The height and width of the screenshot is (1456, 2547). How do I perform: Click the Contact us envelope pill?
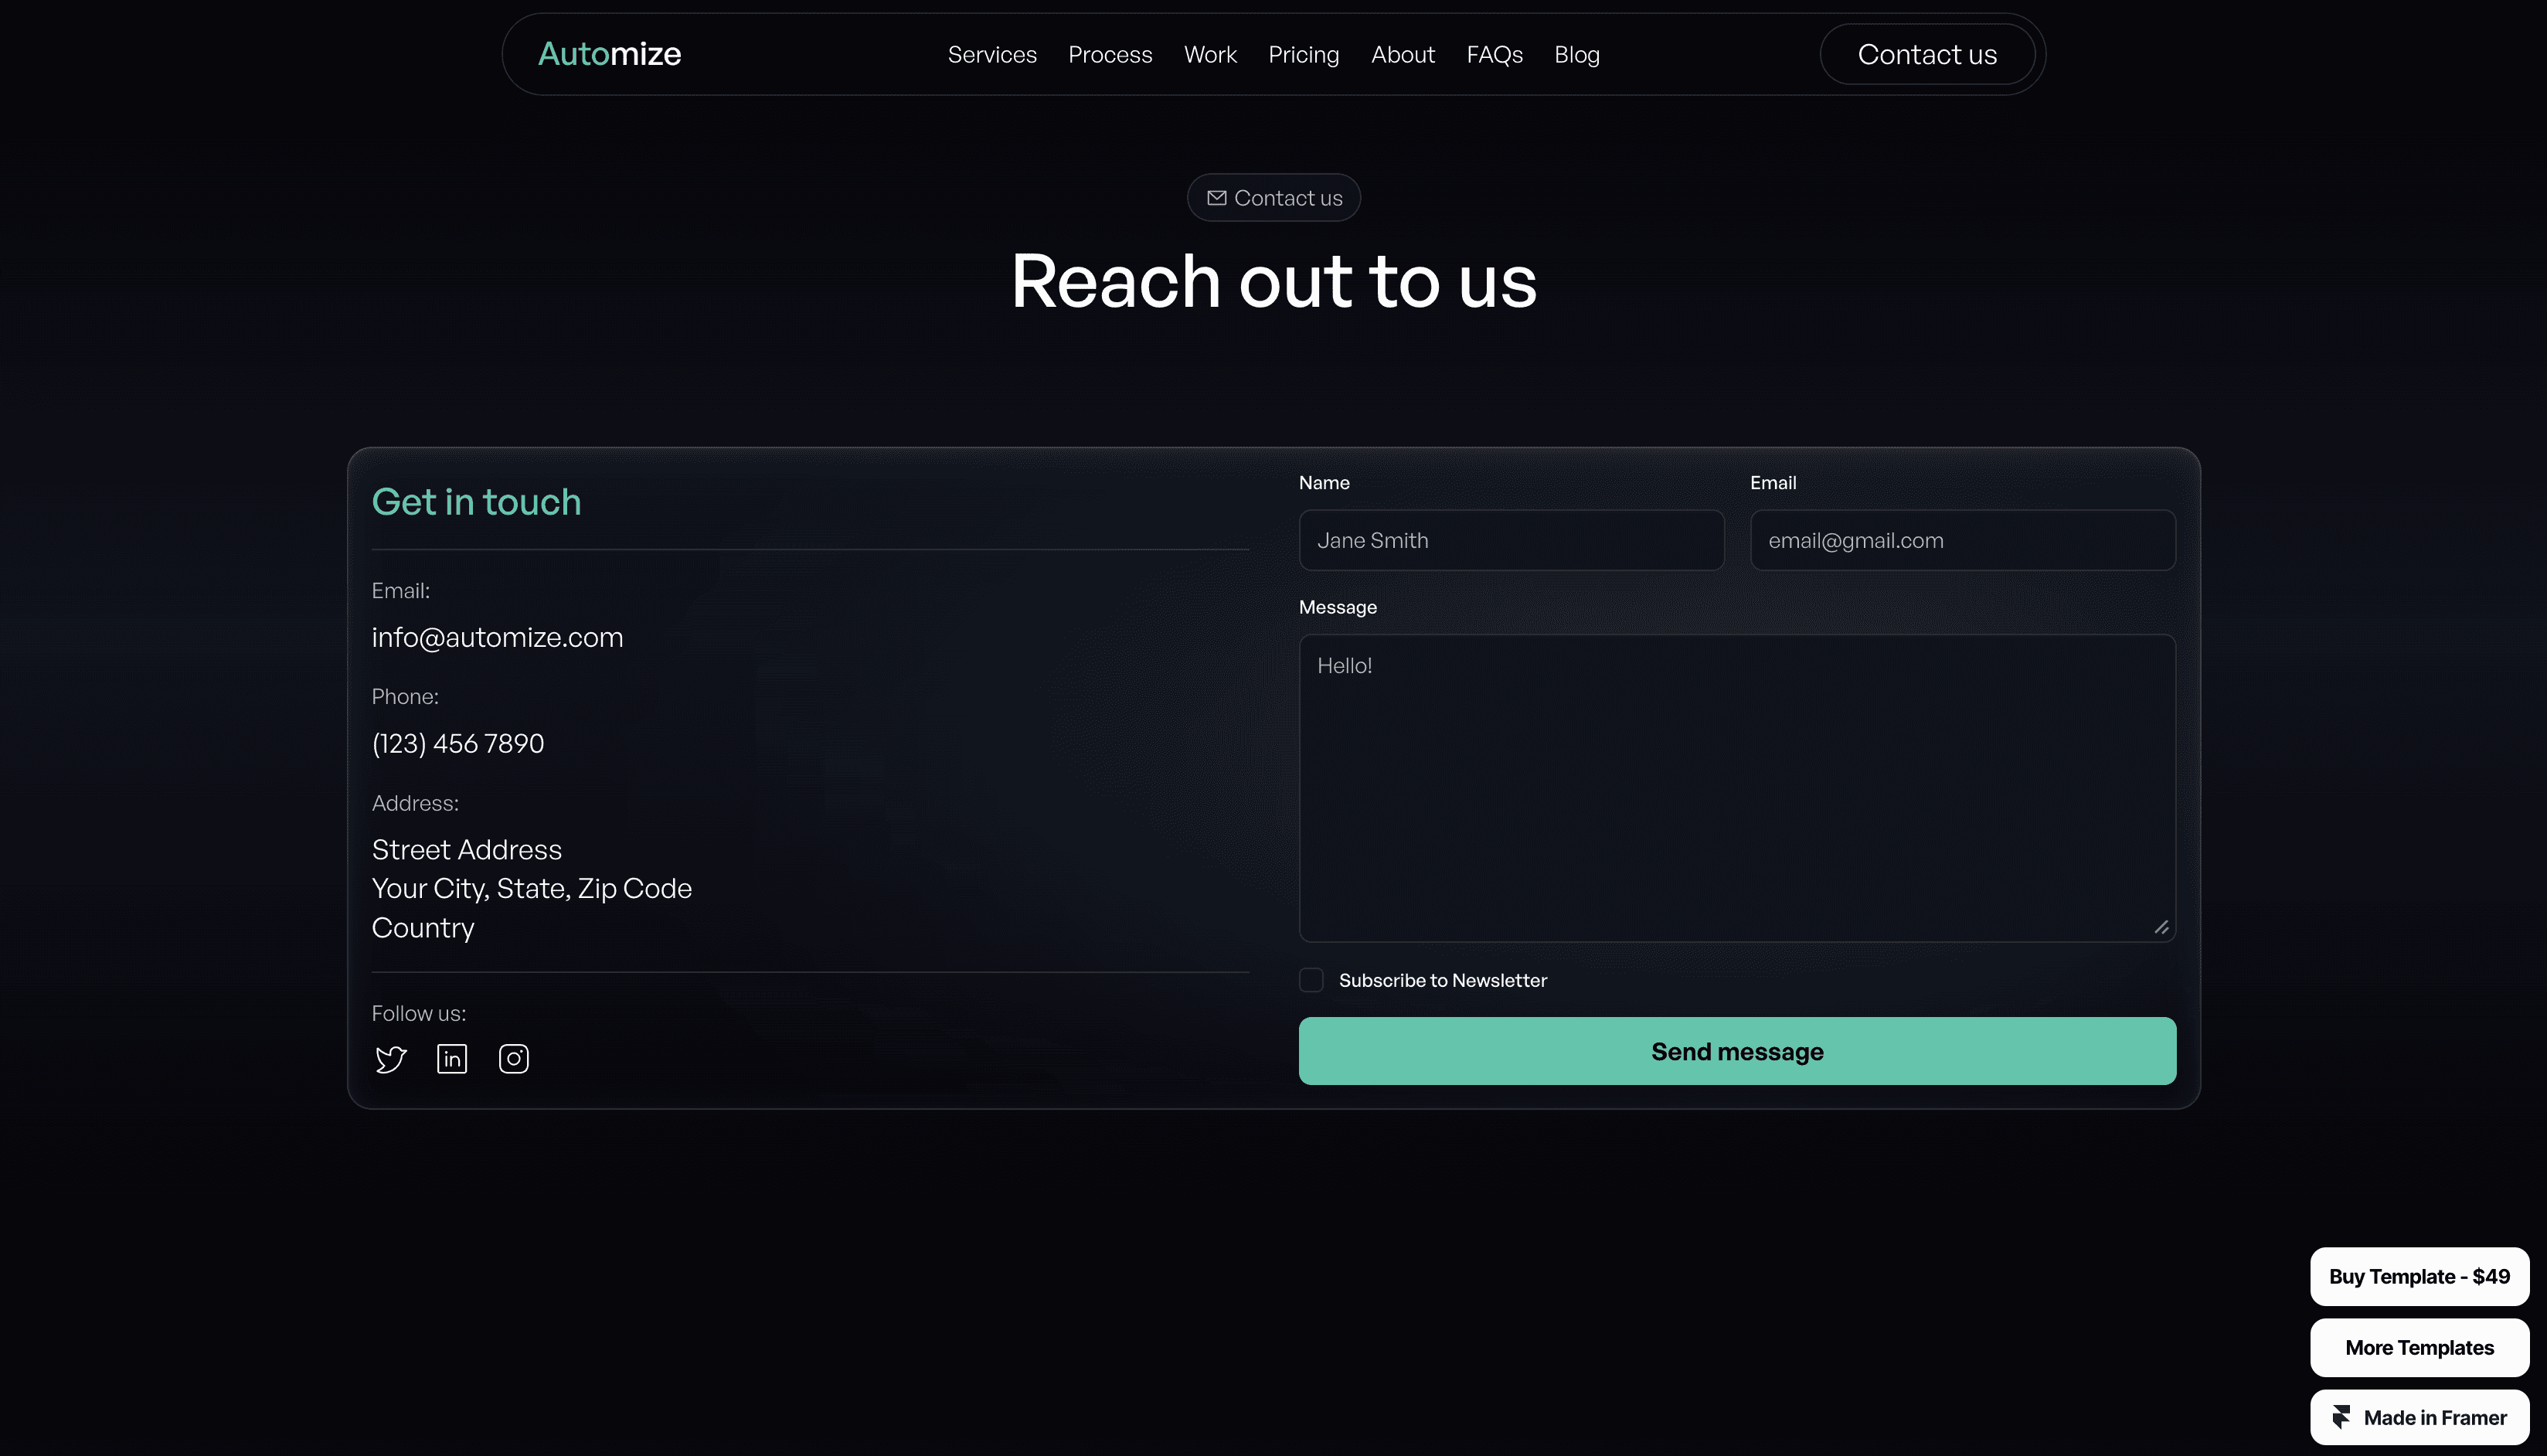(x=1273, y=198)
